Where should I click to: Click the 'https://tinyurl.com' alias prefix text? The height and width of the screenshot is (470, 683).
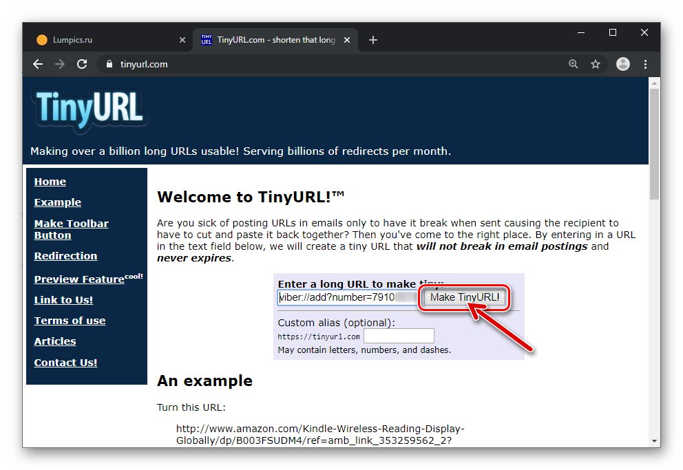tap(319, 337)
